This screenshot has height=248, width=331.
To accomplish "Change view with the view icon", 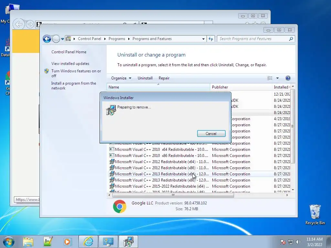I will point(270,78).
